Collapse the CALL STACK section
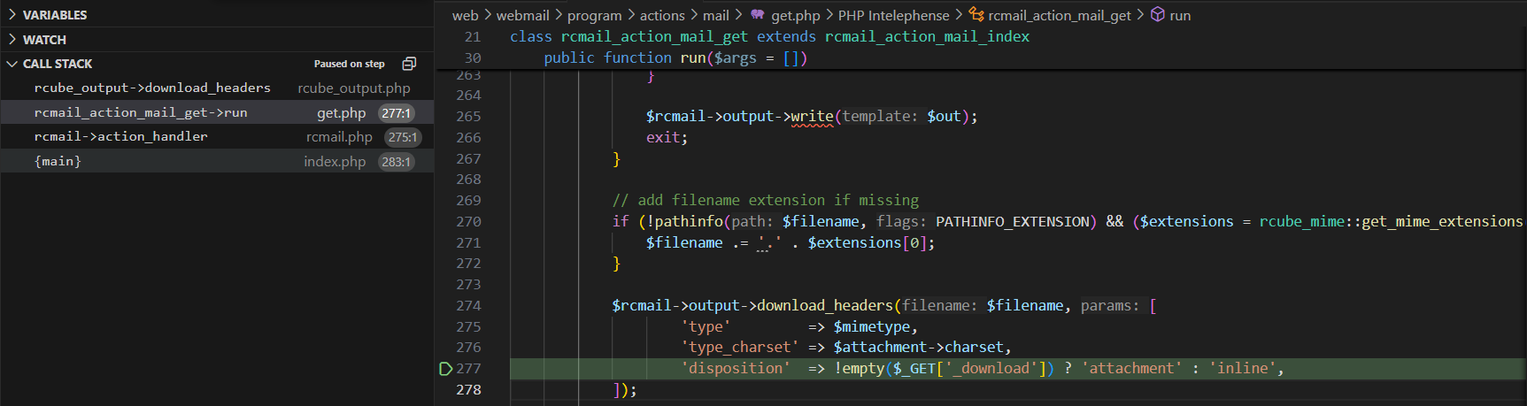The height and width of the screenshot is (406, 1527). click(12, 64)
